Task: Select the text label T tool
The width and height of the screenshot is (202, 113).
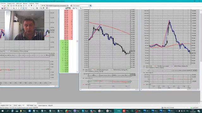Action: tap(31, 6)
